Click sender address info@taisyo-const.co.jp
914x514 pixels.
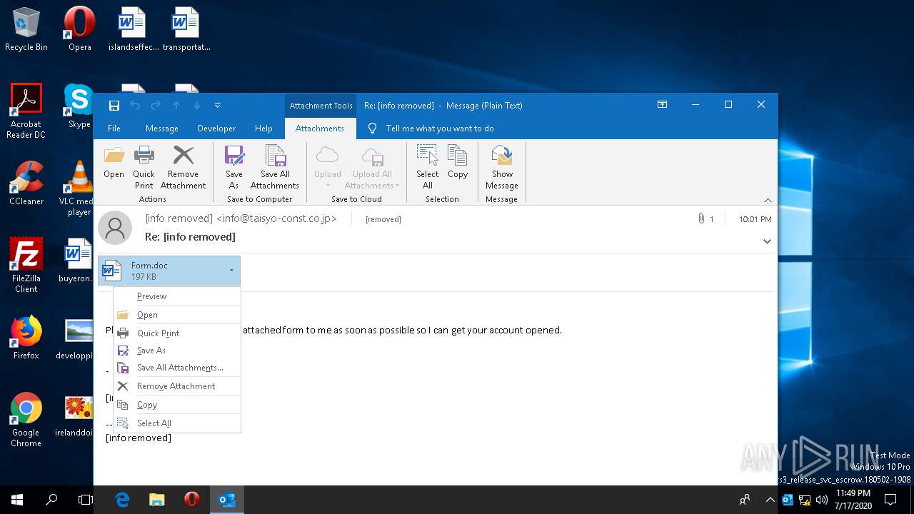pyautogui.click(x=276, y=218)
